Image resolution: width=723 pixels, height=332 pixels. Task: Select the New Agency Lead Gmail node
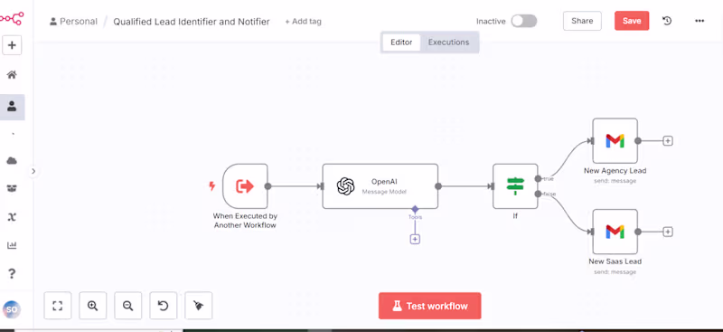pyautogui.click(x=615, y=141)
